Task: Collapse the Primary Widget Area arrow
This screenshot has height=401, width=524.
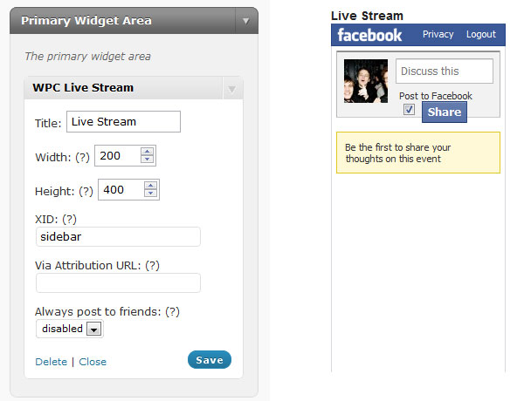Action: tap(246, 21)
